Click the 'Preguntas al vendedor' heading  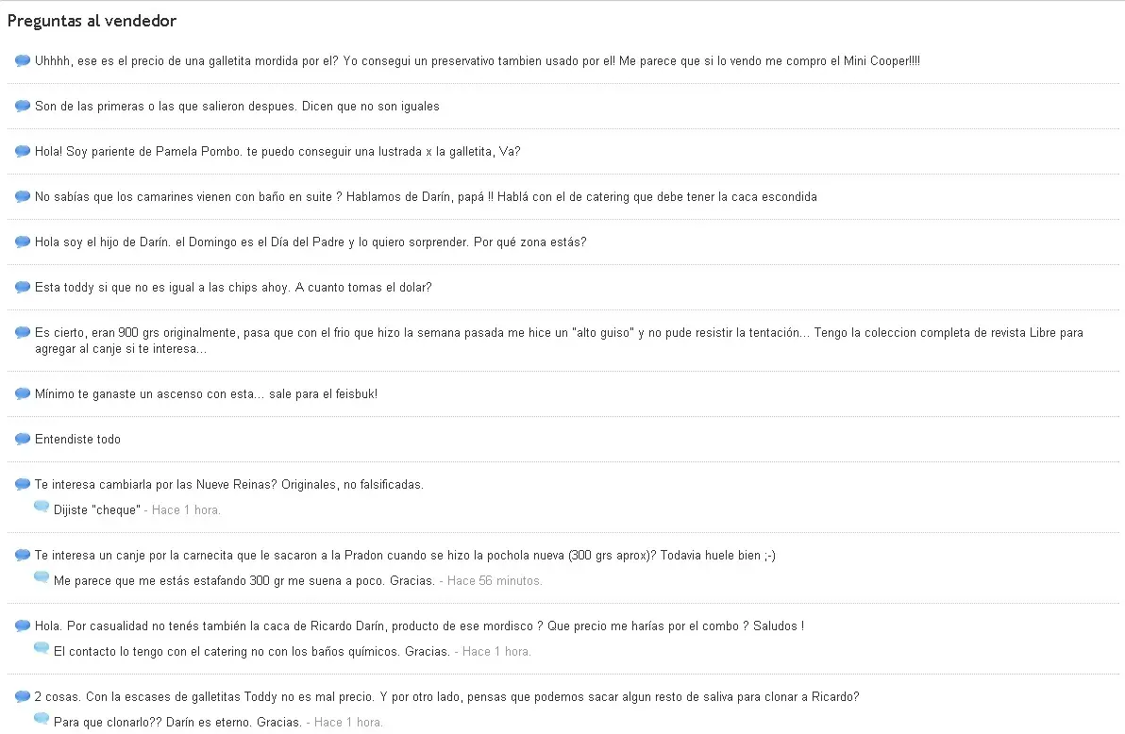(x=92, y=21)
